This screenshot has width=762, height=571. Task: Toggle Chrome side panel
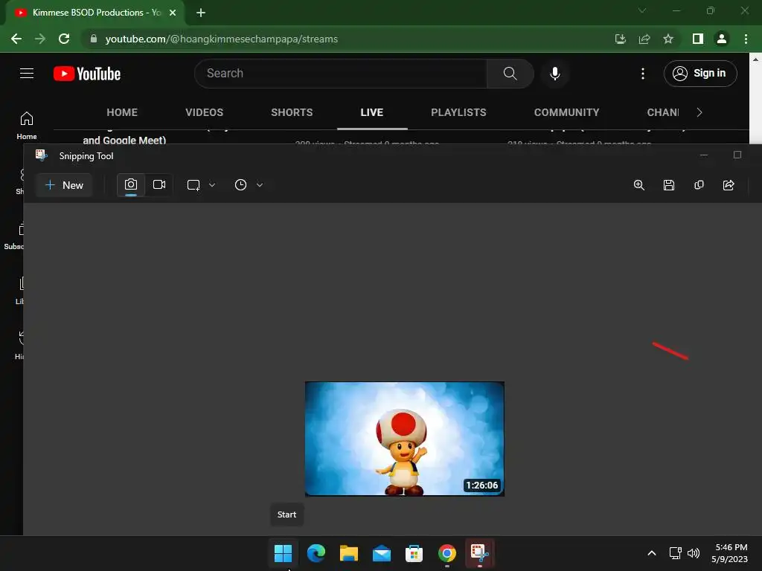(698, 39)
